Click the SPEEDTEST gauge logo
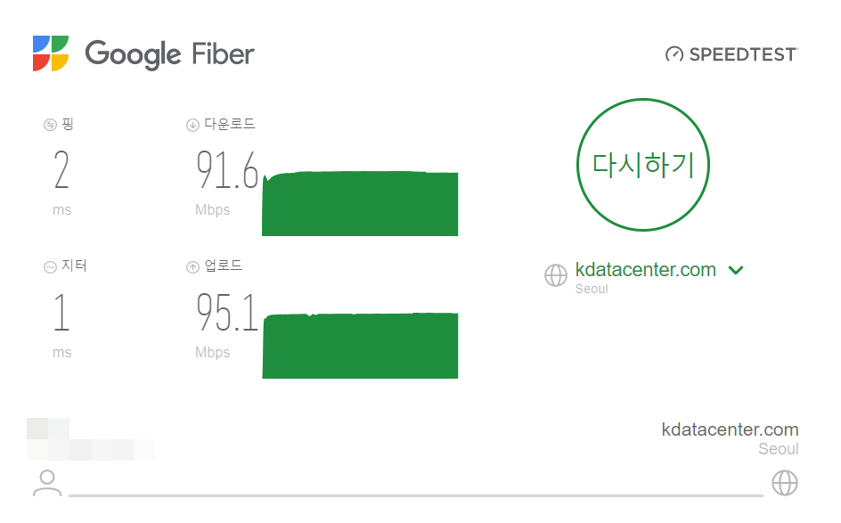Screen dimensions: 841x523 (x=674, y=53)
